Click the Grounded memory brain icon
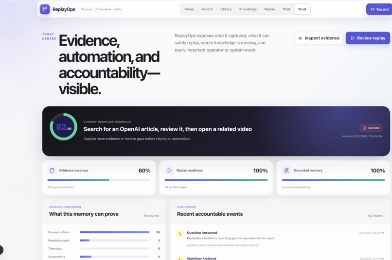 pos(286,170)
